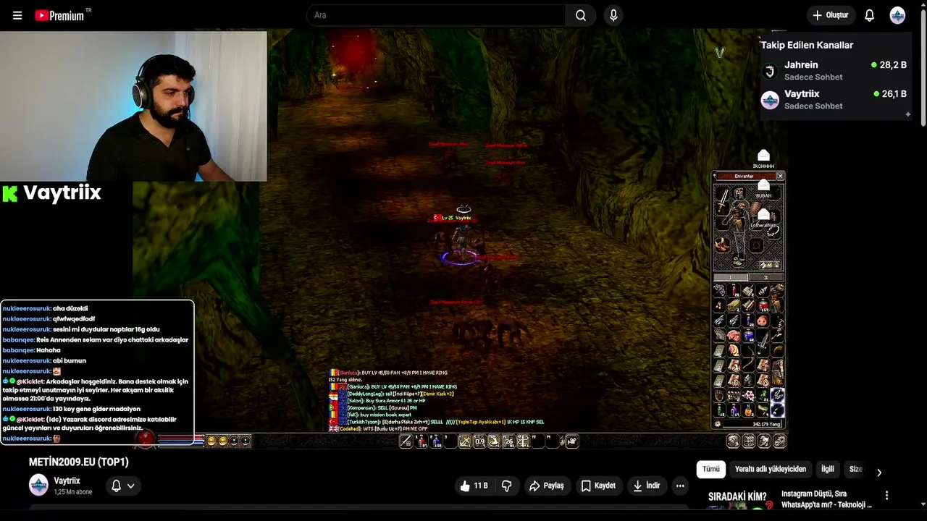Viewport: 927px width, 521px height.
Task: Switch inventory to page I tab
Action: [x=731, y=277]
